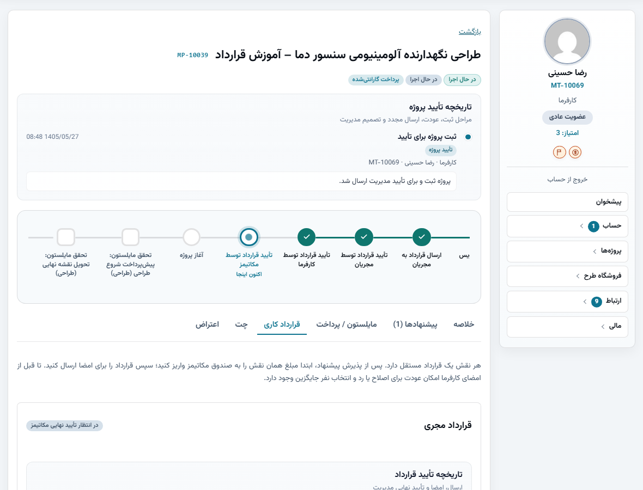Click the project title طراحی نگهدارنده آلومینیومی سنسور دما
The image size is (643, 490).
pos(348,55)
